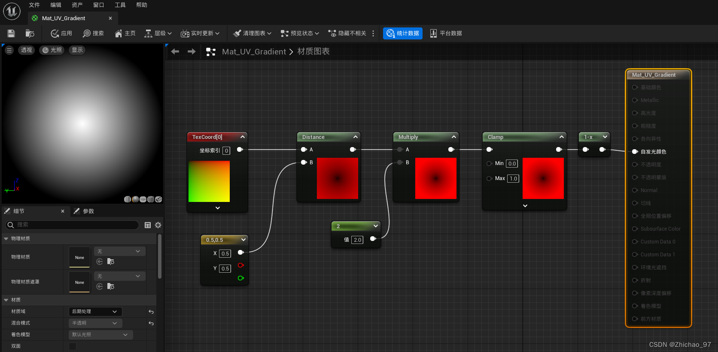This screenshot has height=352, width=718.
Task: Collapse the TexCoord[0] node arrow
Action: [x=242, y=137]
